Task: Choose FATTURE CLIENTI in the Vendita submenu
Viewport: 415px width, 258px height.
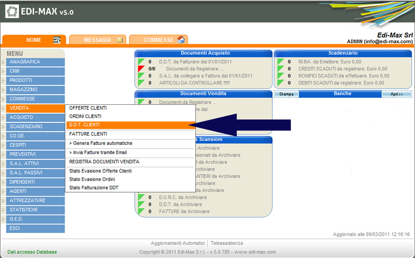Action: click(x=88, y=134)
